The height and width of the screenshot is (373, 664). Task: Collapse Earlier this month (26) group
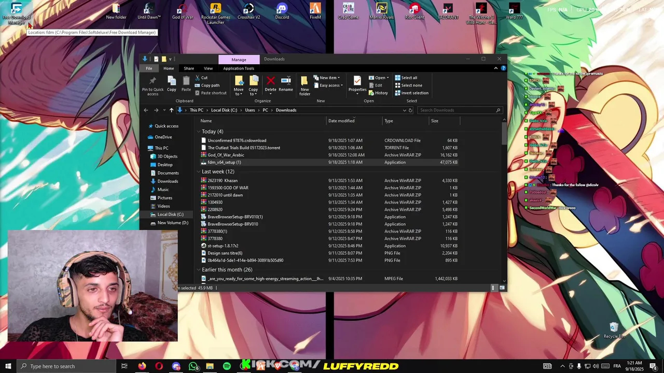(x=199, y=270)
